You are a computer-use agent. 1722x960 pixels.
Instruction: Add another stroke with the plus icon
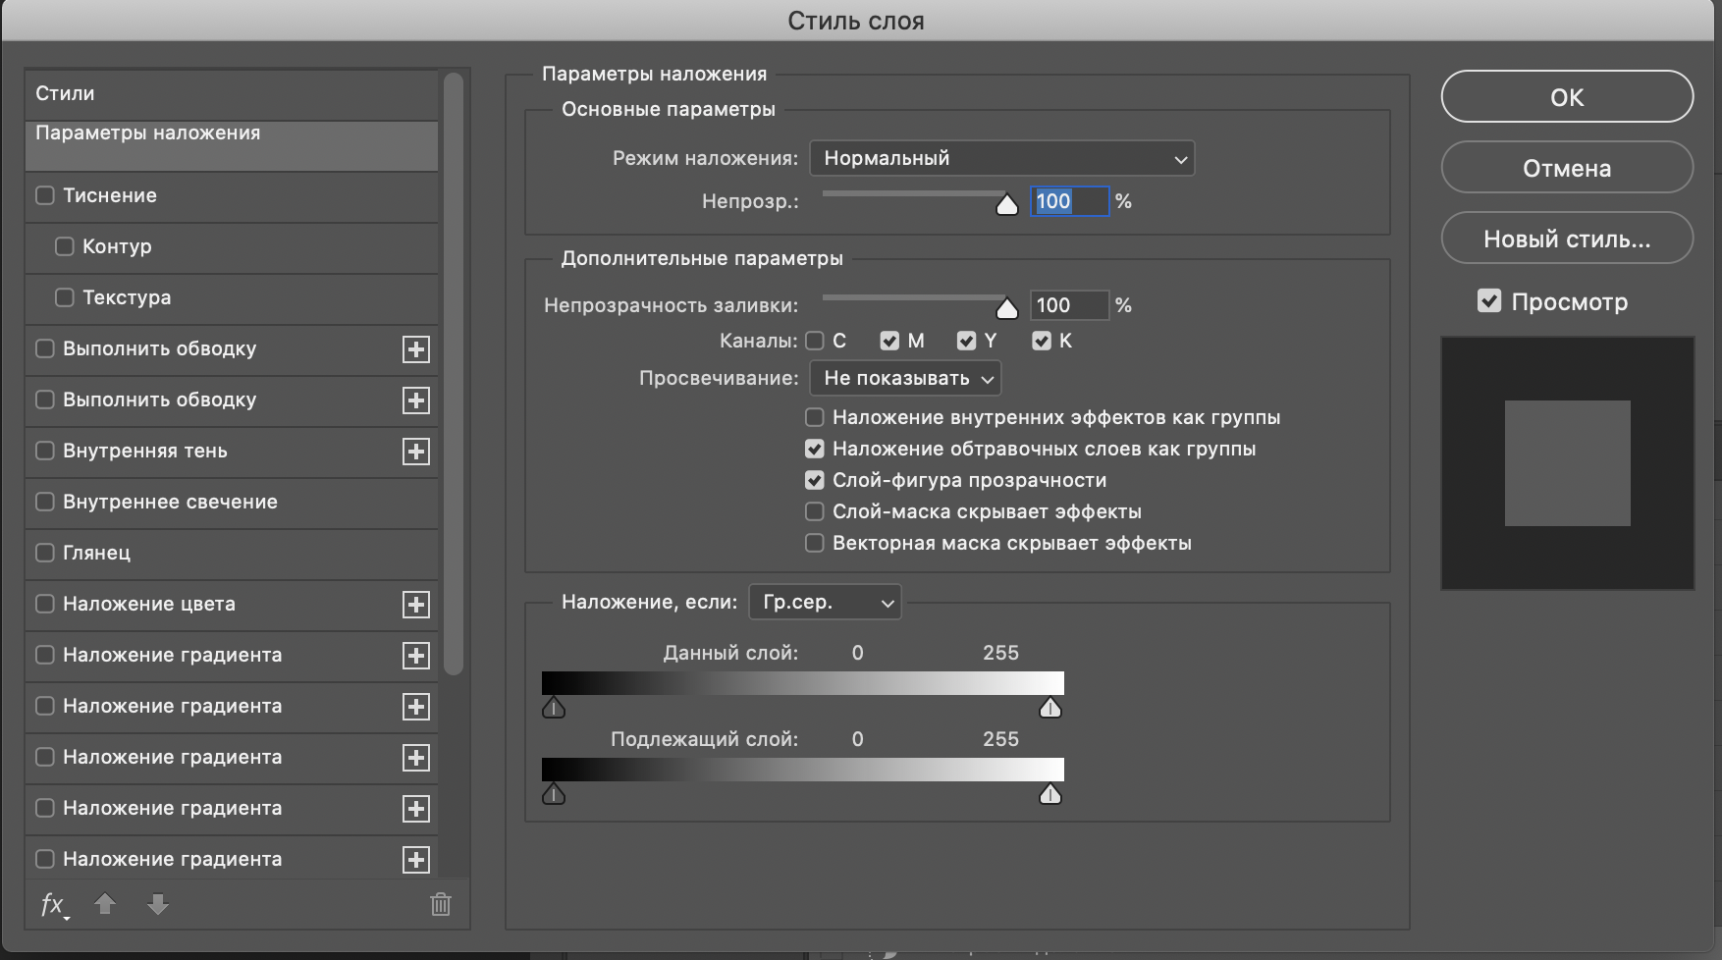[x=416, y=349]
